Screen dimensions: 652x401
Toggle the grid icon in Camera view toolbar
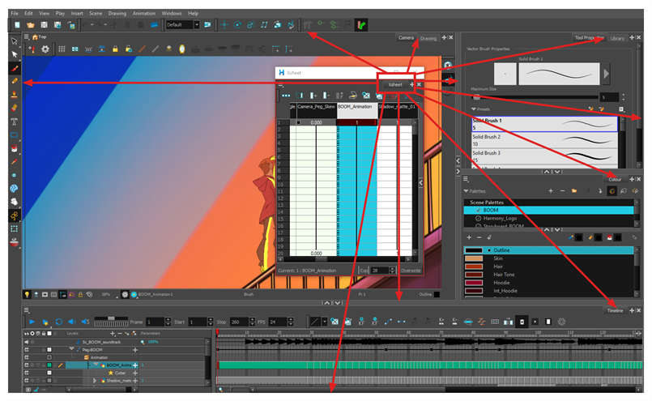click(62, 50)
